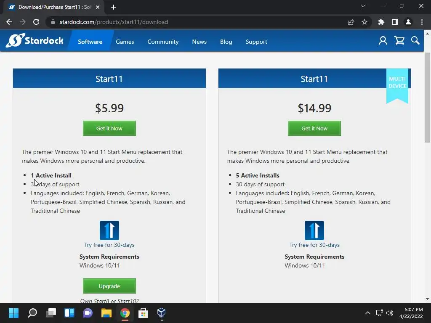Open Chrome's three-dot menu
The image size is (431, 323).
tap(422, 22)
